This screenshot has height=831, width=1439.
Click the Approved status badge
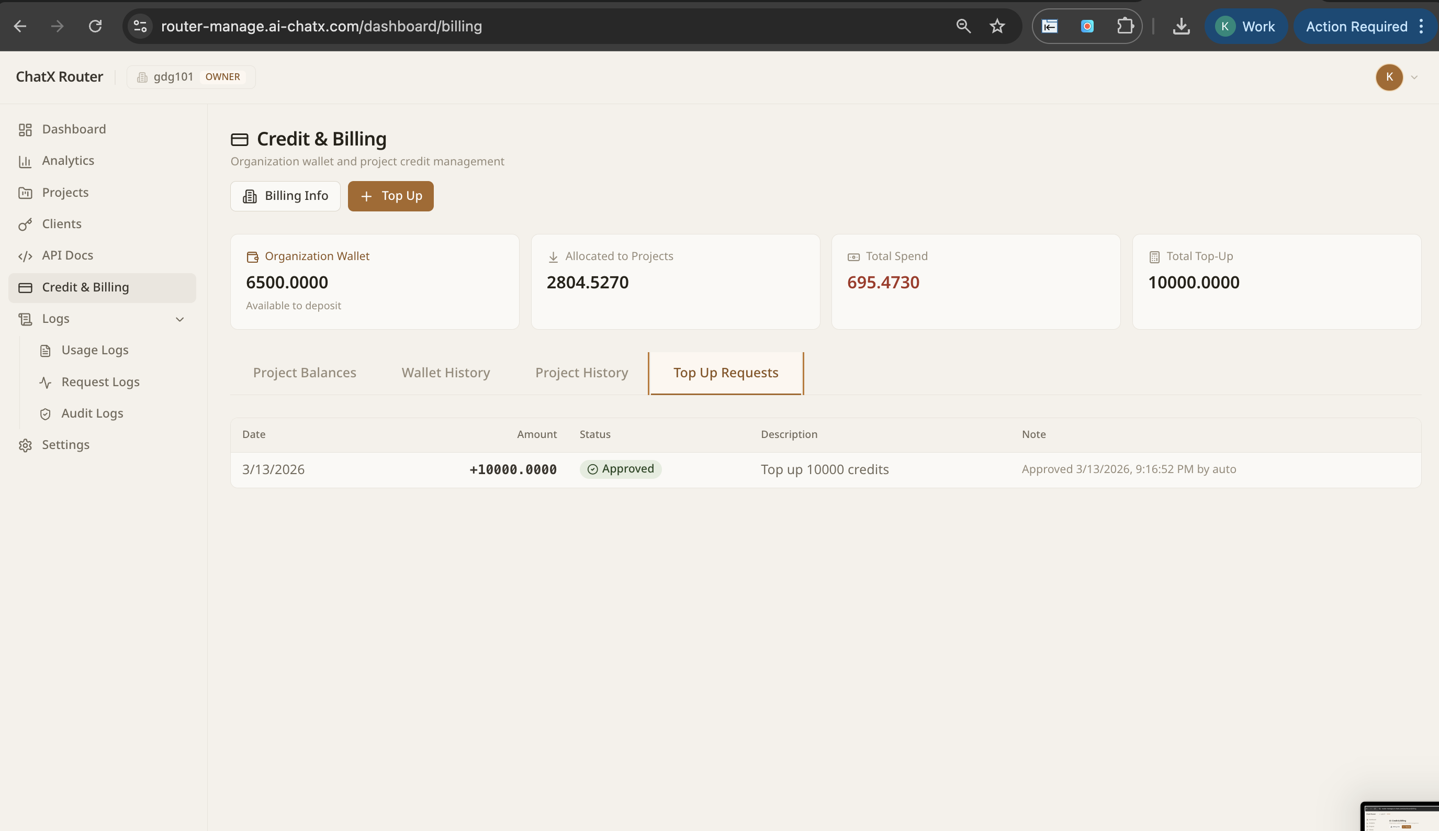point(620,469)
